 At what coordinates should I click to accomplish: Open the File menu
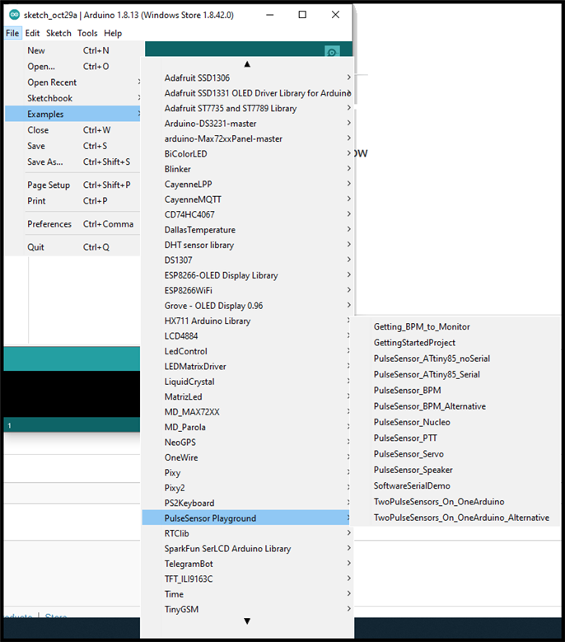click(x=12, y=33)
